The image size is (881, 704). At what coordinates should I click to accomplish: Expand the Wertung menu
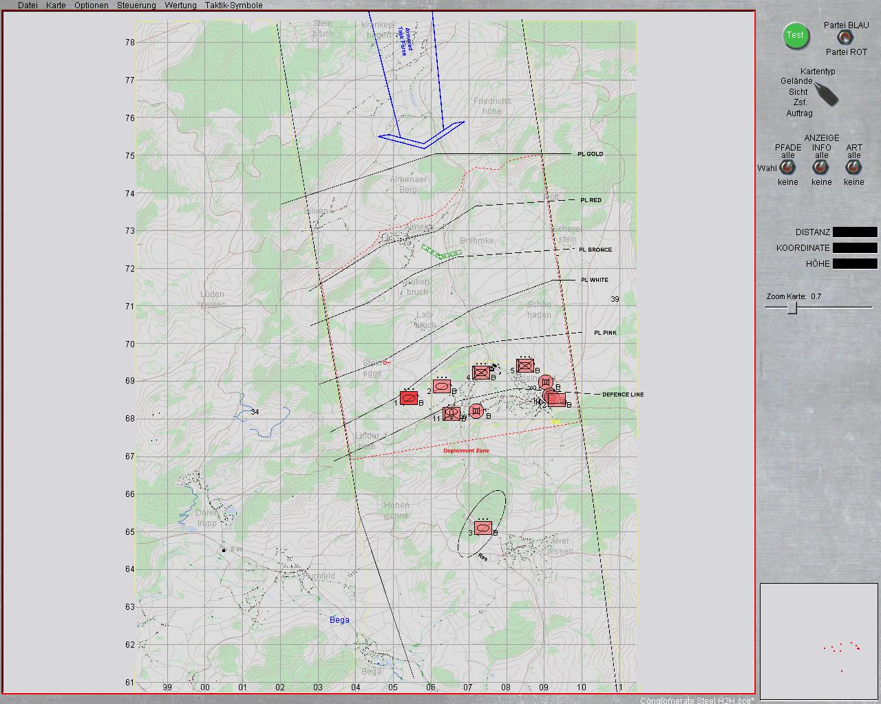click(x=180, y=5)
